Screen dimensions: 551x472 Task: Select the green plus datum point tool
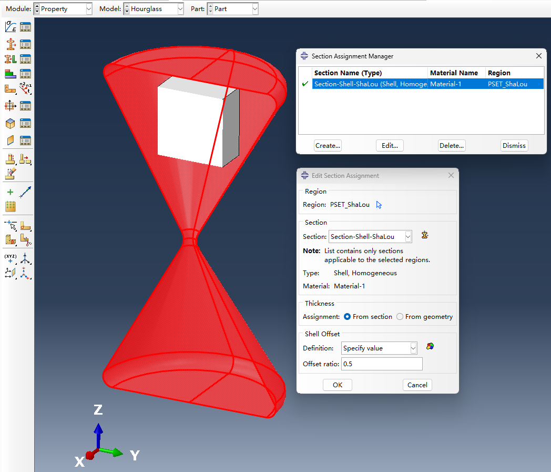click(10, 192)
